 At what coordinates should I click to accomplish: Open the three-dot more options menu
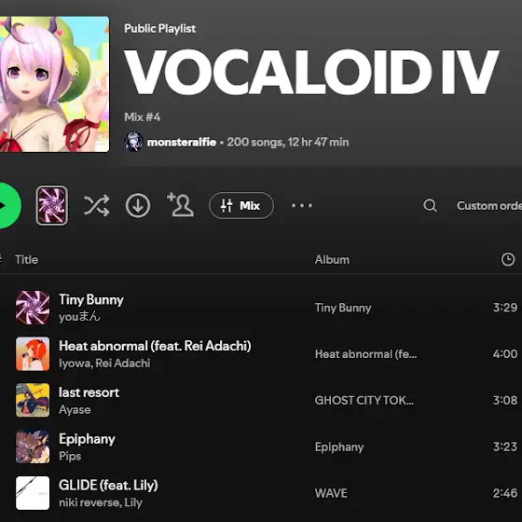(302, 205)
